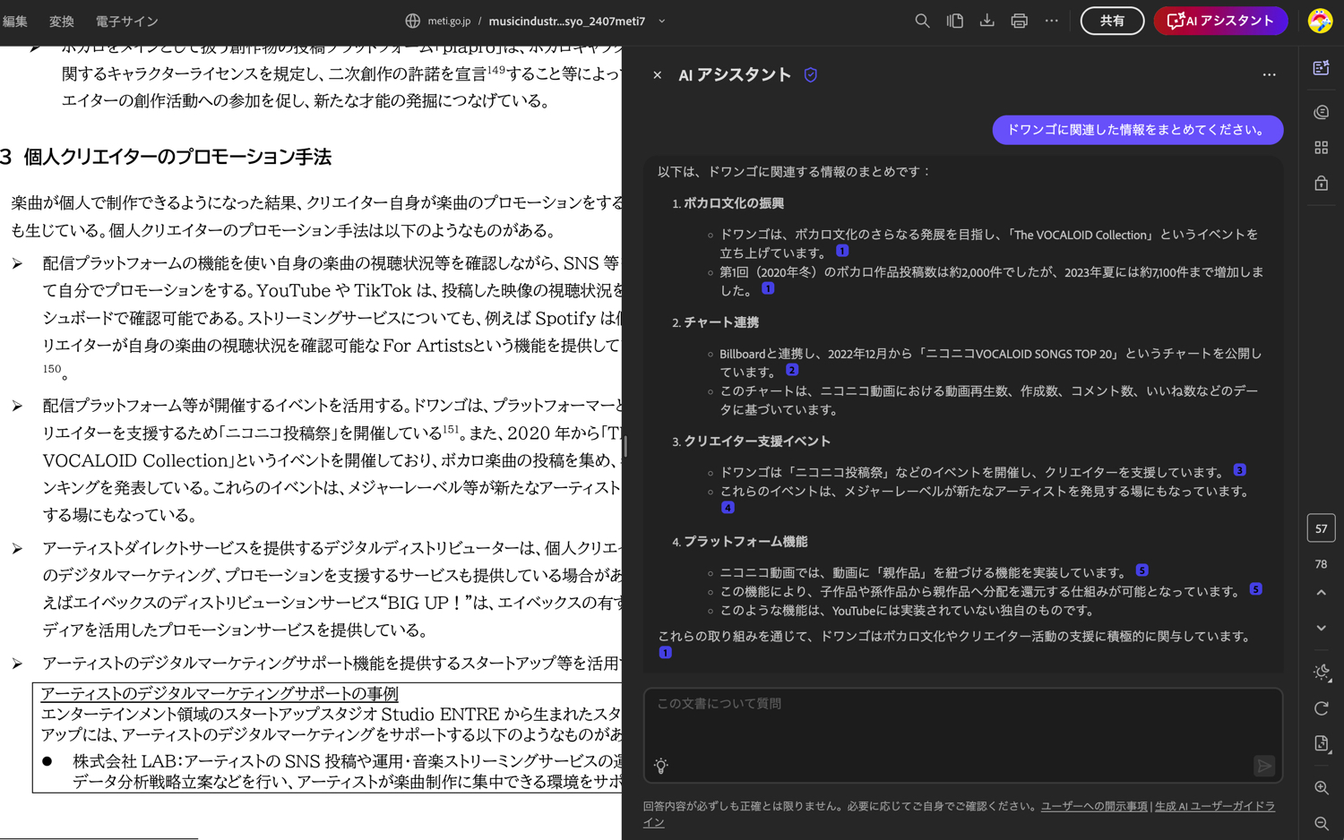Viewport: 1344px width, 840px height.
Task: Click the 共有 share button
Action: [x=1112, y=21]
